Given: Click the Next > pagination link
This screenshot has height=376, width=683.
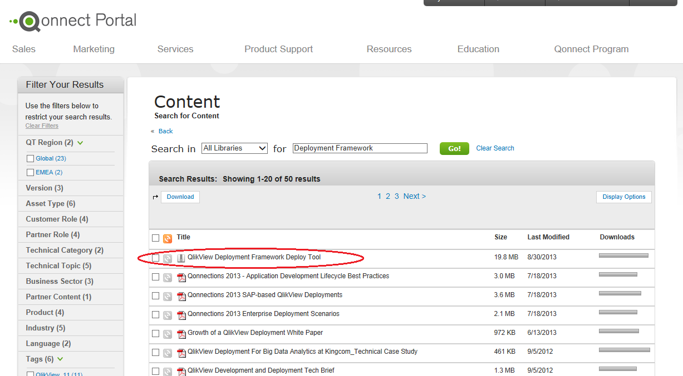Looking at the screenshot, I should click(415, 196).
